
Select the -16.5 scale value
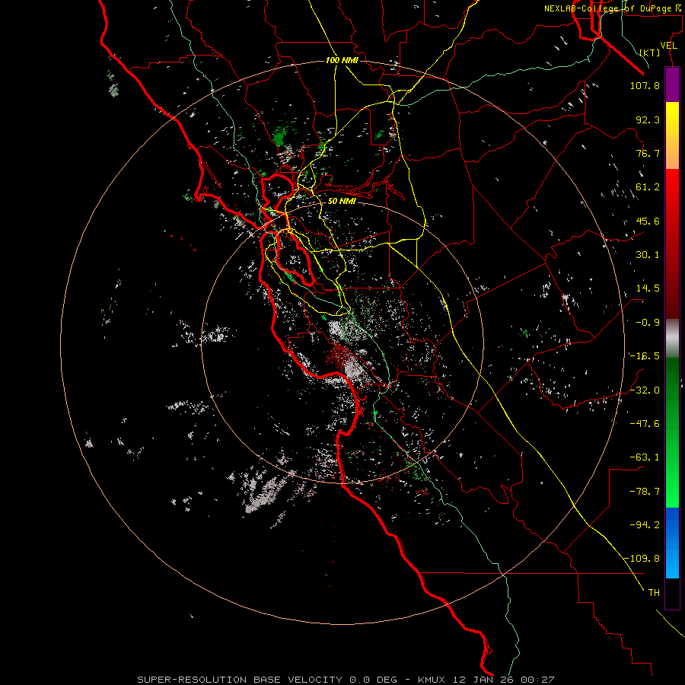click(x=645, y=356)
